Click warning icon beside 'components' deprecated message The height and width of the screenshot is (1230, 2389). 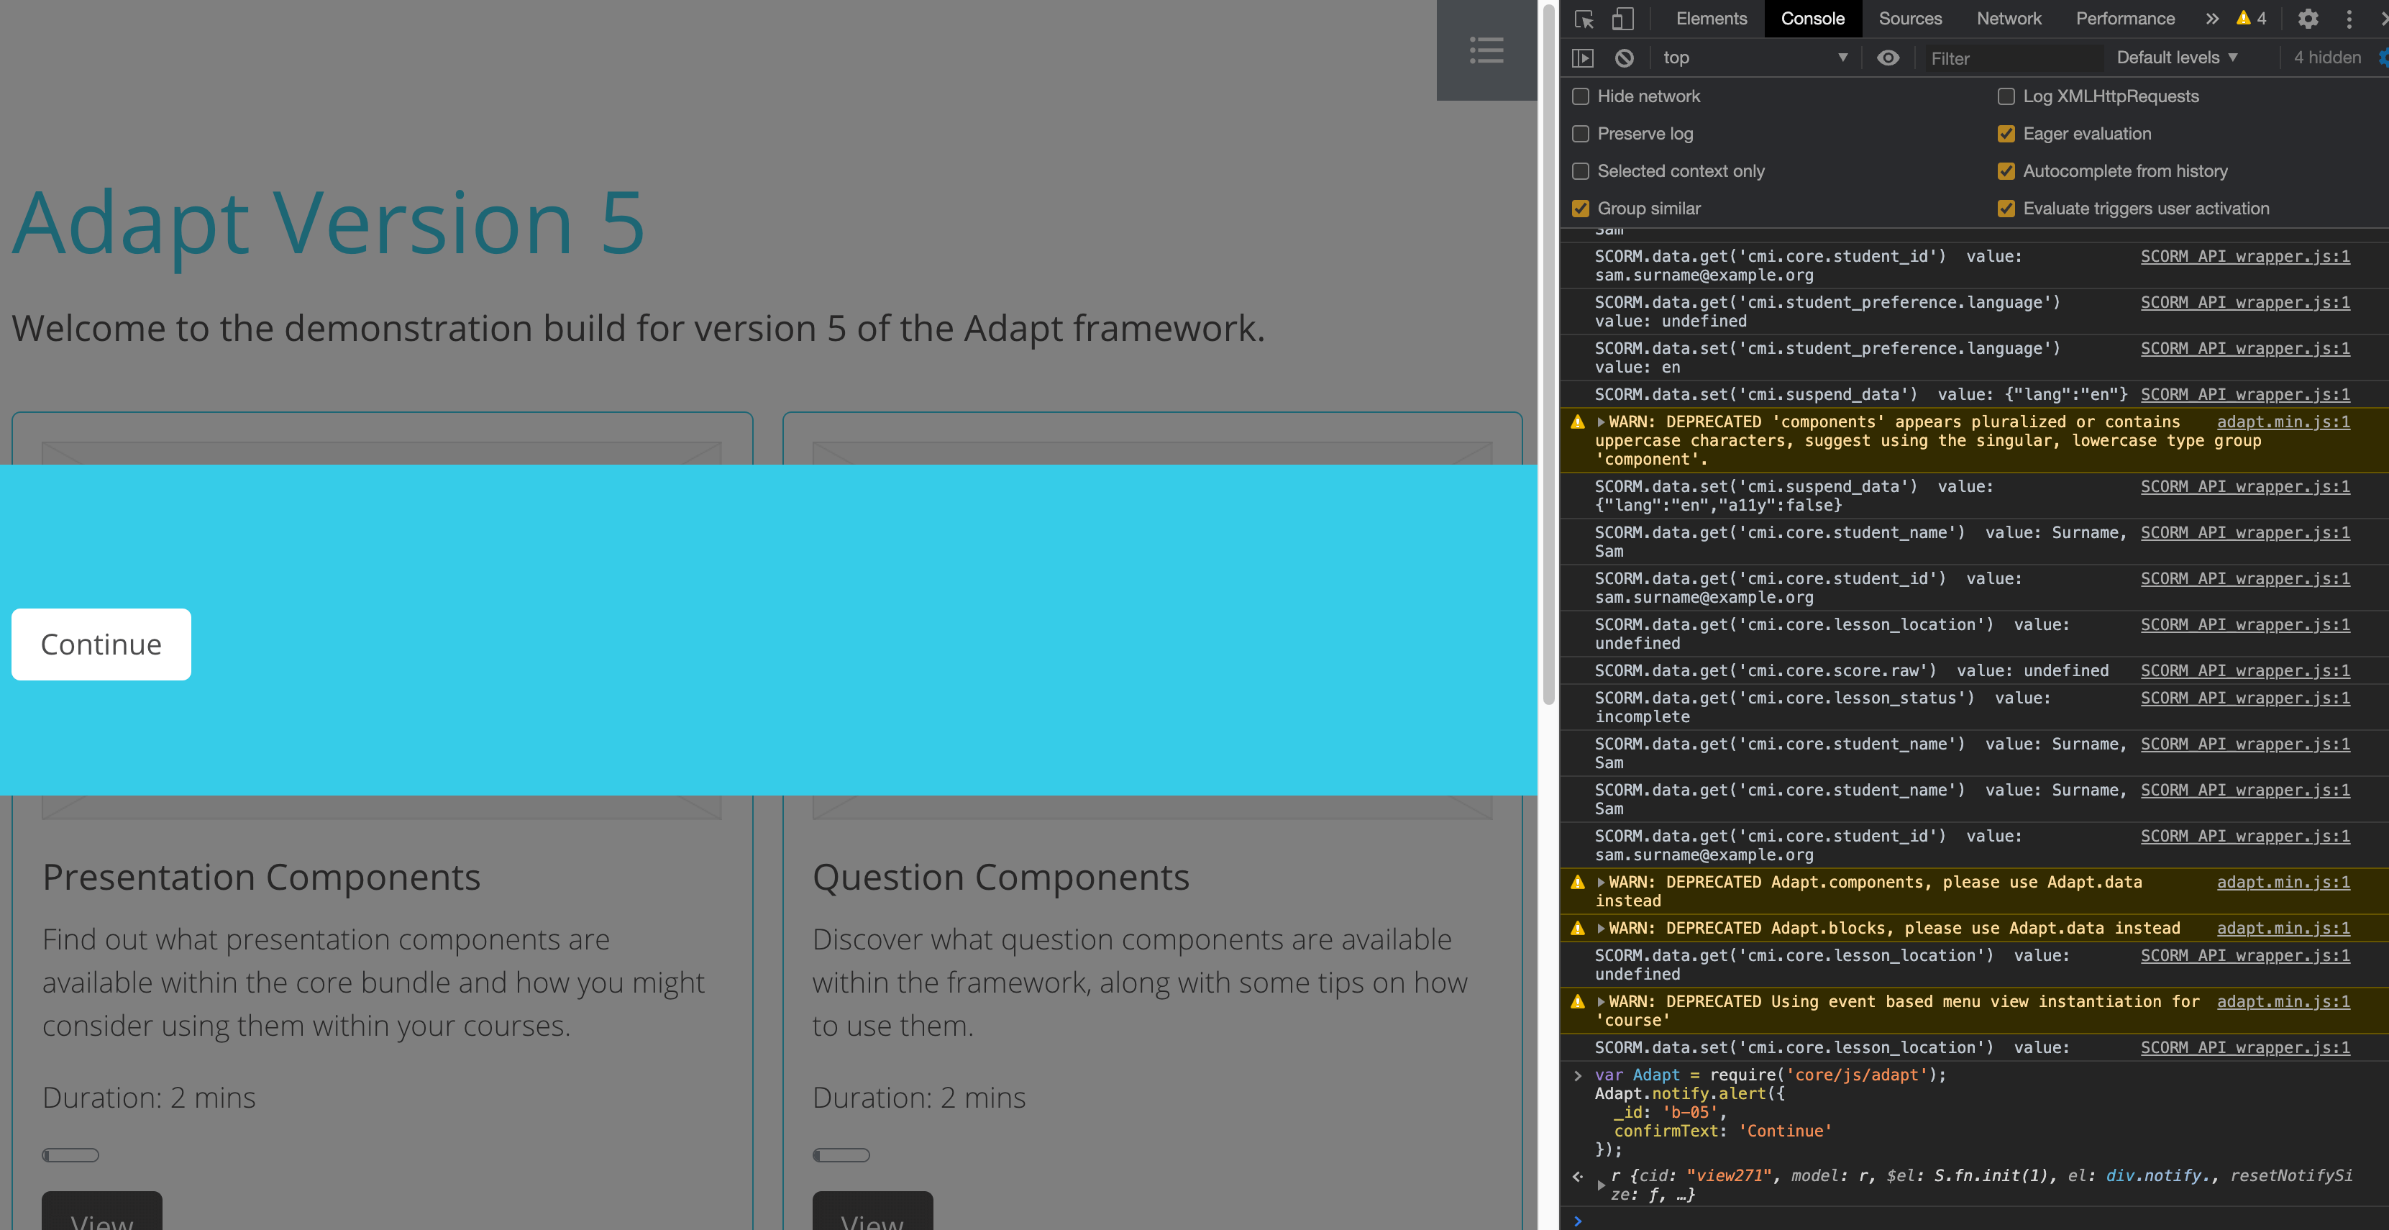1578,422
